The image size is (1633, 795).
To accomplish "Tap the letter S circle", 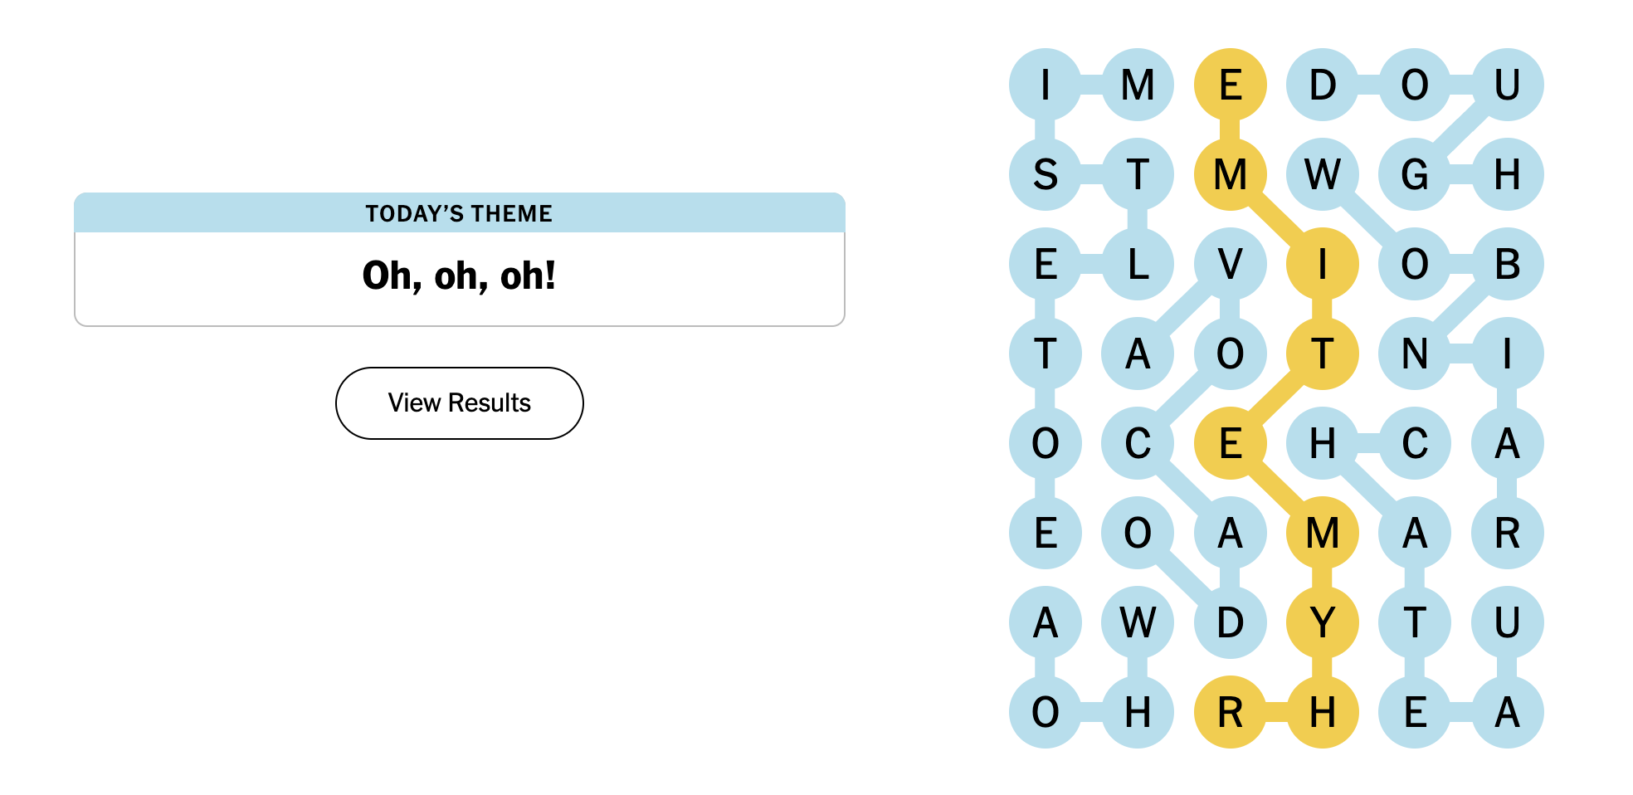I will point(1046,174).
